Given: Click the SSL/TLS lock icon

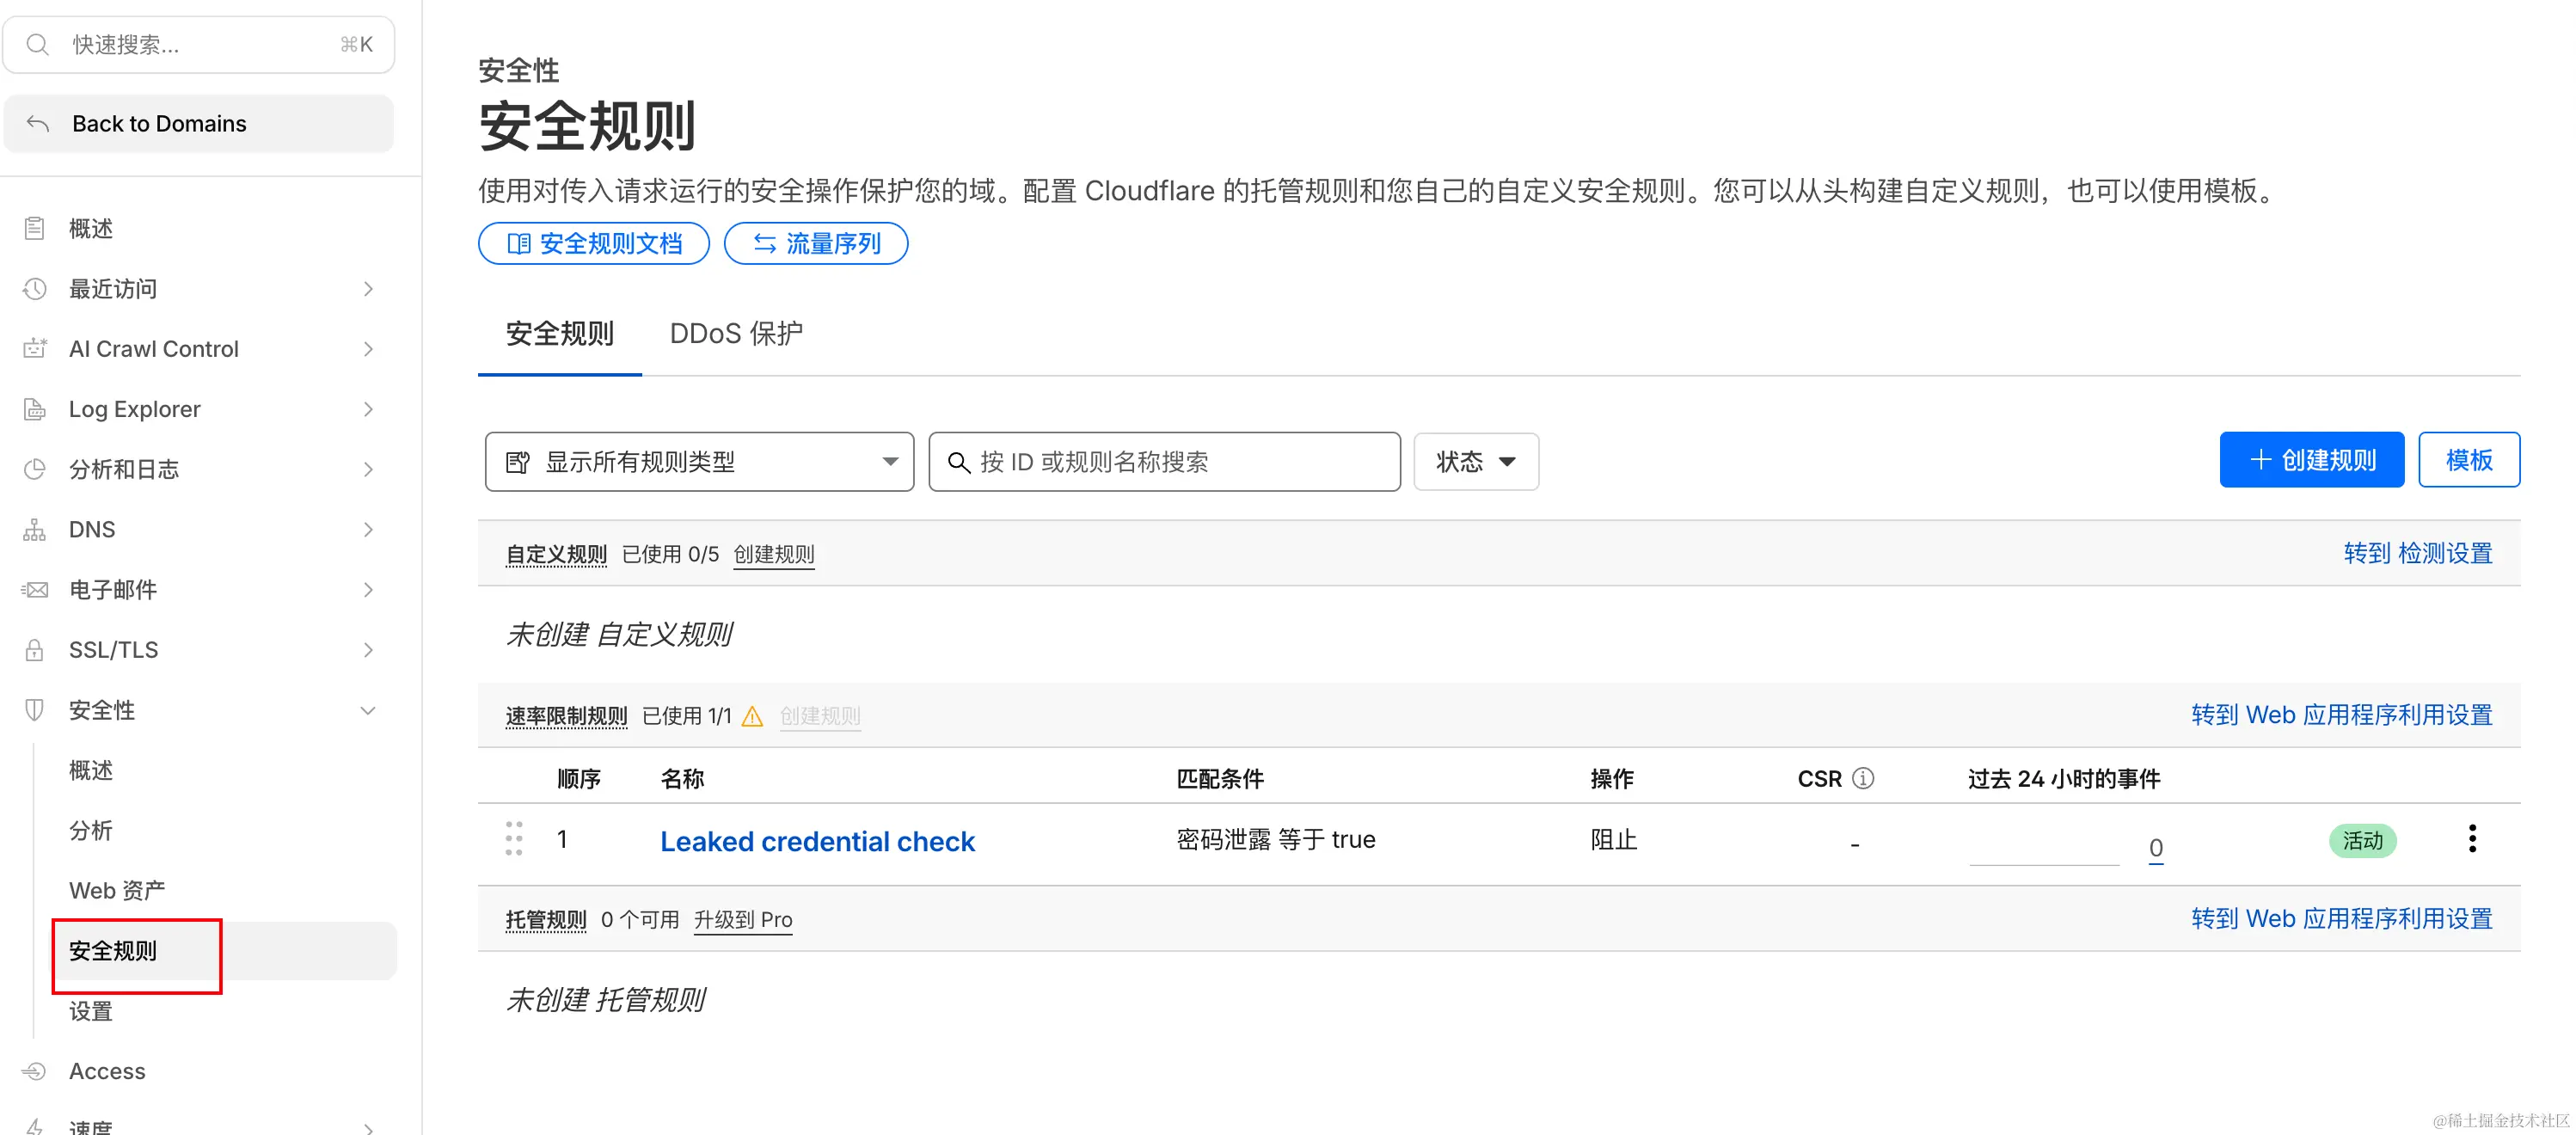Looking at the screenshot, I should click(x=35, y=650).
